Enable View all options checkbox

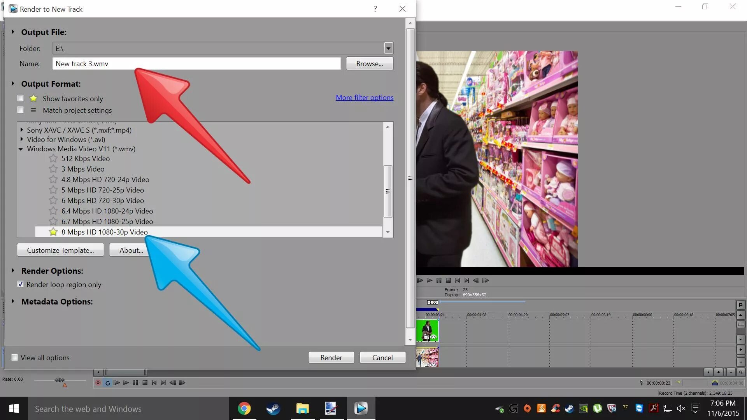(x=15, y=357)
